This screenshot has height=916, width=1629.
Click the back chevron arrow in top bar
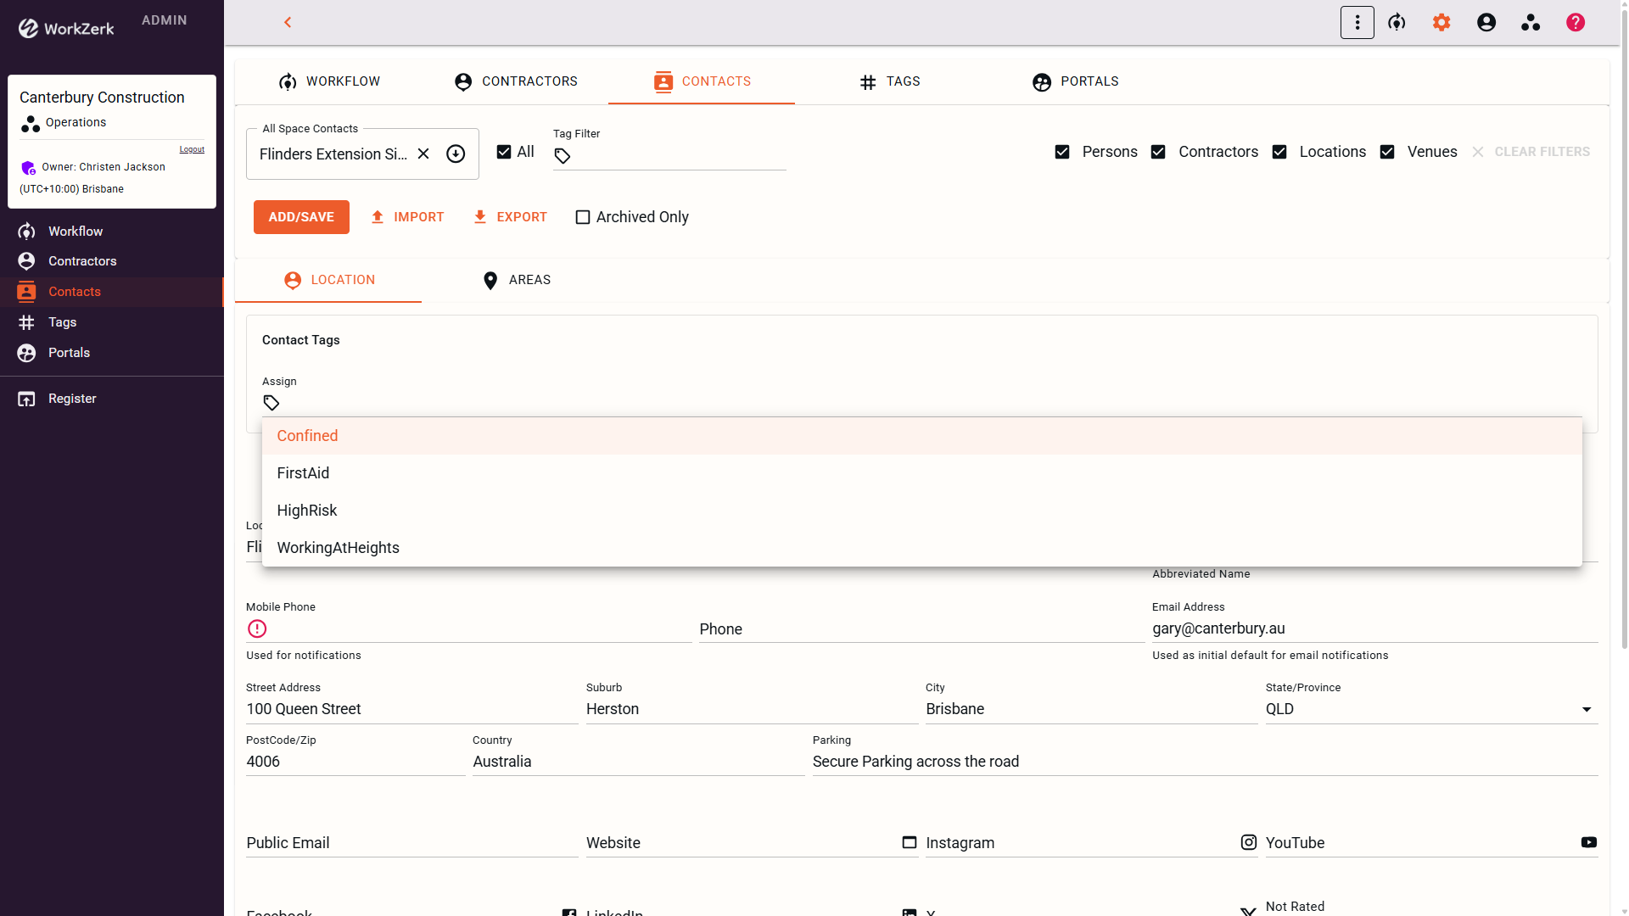[x=288, y=22]
